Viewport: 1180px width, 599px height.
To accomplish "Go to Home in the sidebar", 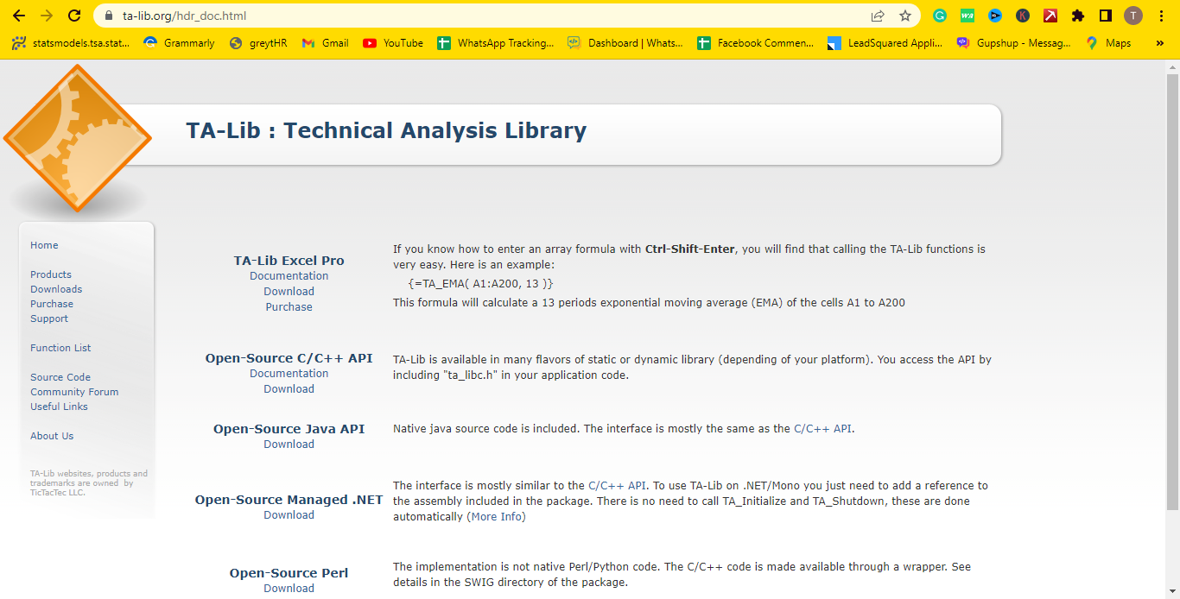I will click(44, 245).
